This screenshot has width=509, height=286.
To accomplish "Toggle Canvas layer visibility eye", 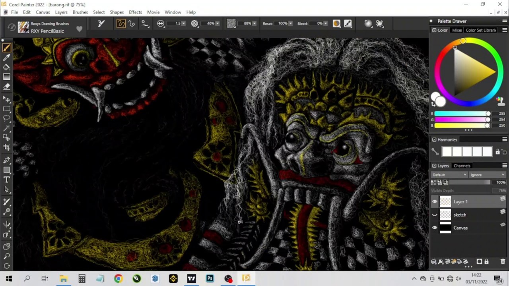I will 435,228.
